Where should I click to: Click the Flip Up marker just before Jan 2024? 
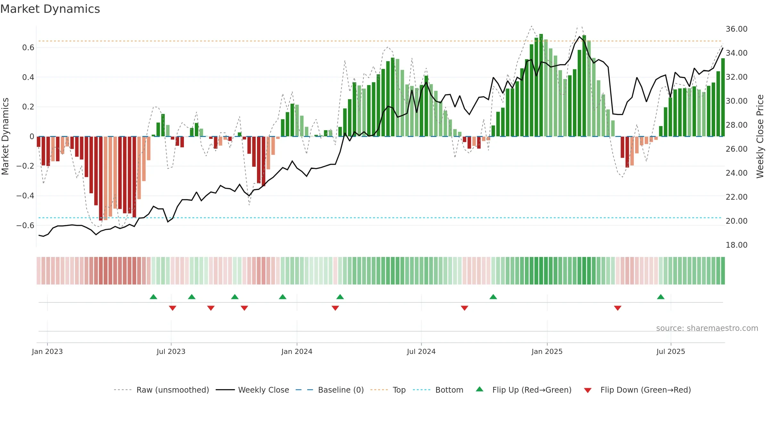283,297
